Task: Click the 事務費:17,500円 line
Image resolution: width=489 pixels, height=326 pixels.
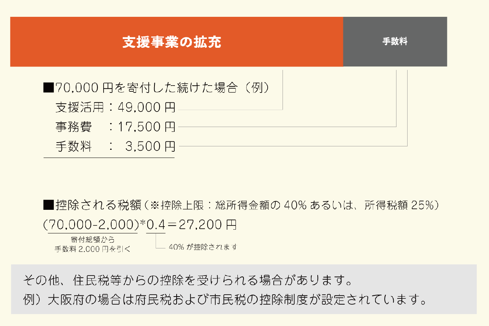Action: (115, 127)
